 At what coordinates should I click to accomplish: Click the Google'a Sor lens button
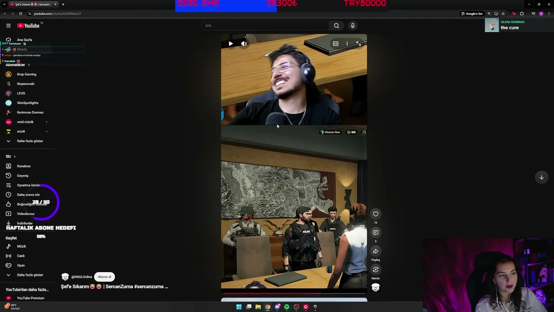click(472, 13)
